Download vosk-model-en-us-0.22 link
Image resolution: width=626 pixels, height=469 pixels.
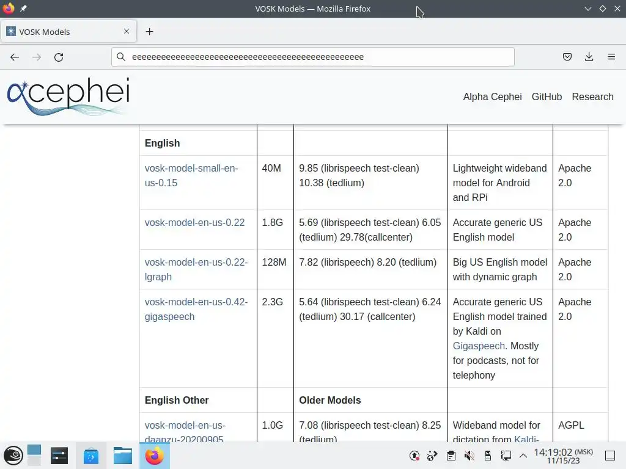tap(194, 222)
